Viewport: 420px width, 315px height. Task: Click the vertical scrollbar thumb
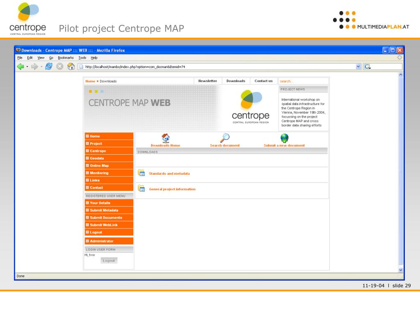pyautogui.click(x=401, y=171)
